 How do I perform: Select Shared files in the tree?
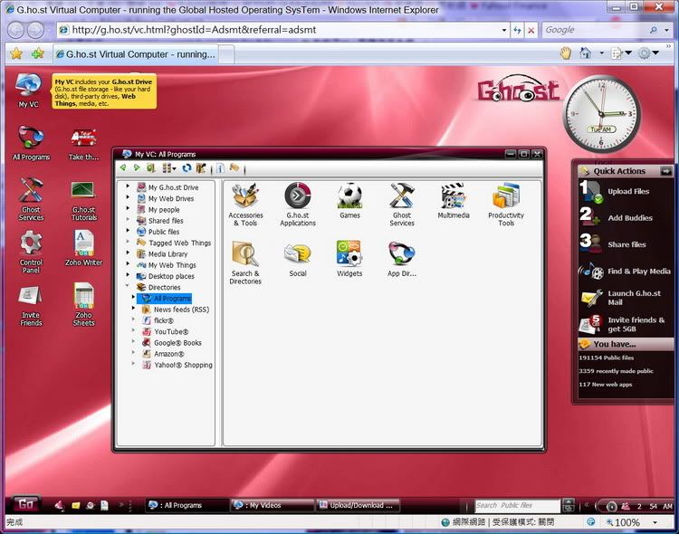click(x=166, y=221)
